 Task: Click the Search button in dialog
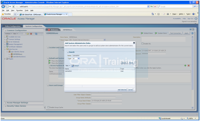(124, 63)
